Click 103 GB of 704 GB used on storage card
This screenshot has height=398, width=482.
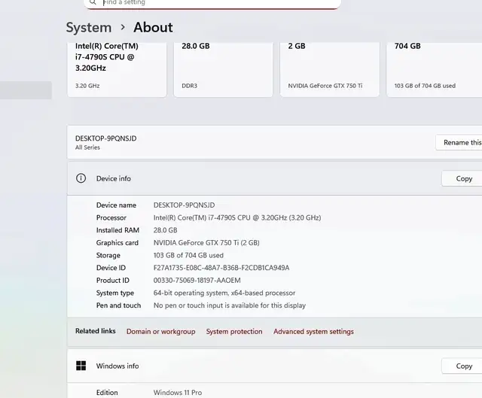point(425,86)
